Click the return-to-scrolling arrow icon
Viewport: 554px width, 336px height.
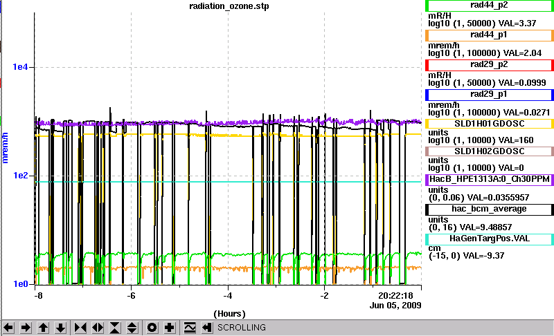[206, 328]
